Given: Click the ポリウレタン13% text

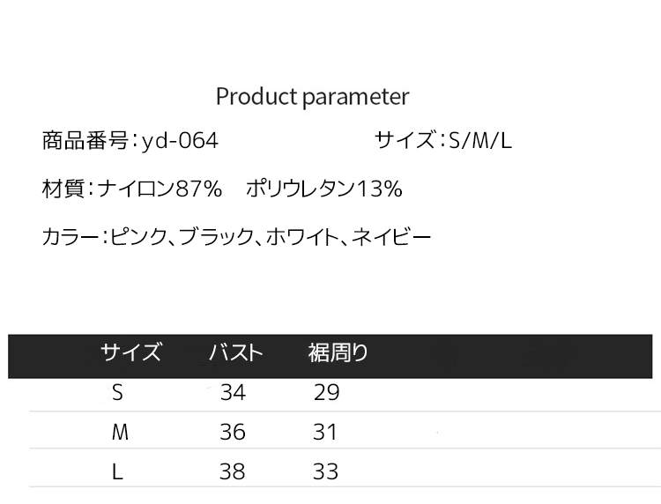Looking at the screenshot, I should pos(323,188).
